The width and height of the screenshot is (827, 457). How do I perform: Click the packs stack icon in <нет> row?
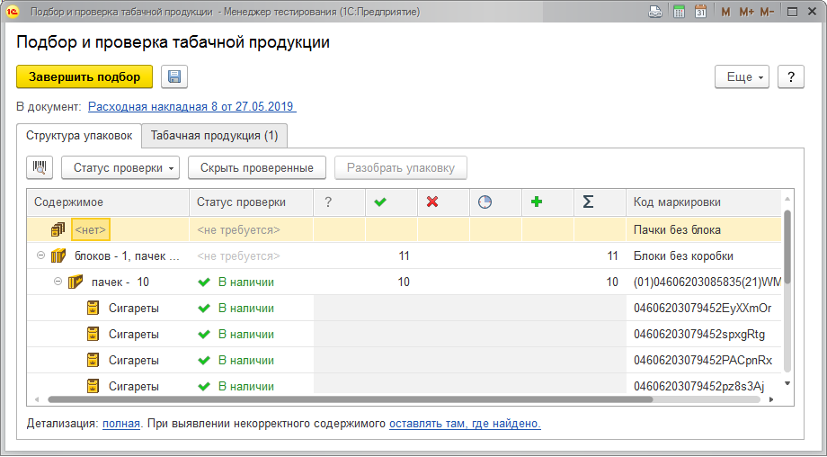click(58, 229)
